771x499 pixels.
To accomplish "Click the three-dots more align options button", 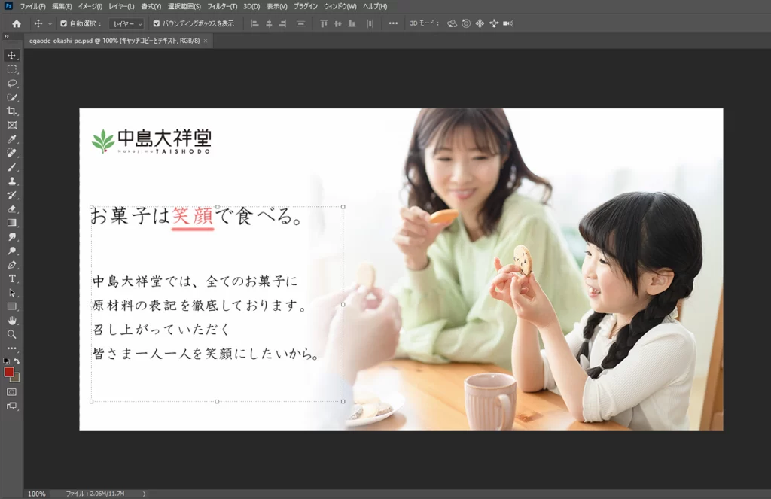I will pyautogui.click(x=393, y=23).
